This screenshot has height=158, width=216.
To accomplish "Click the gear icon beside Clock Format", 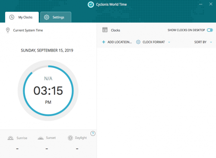I will point(138,42).
